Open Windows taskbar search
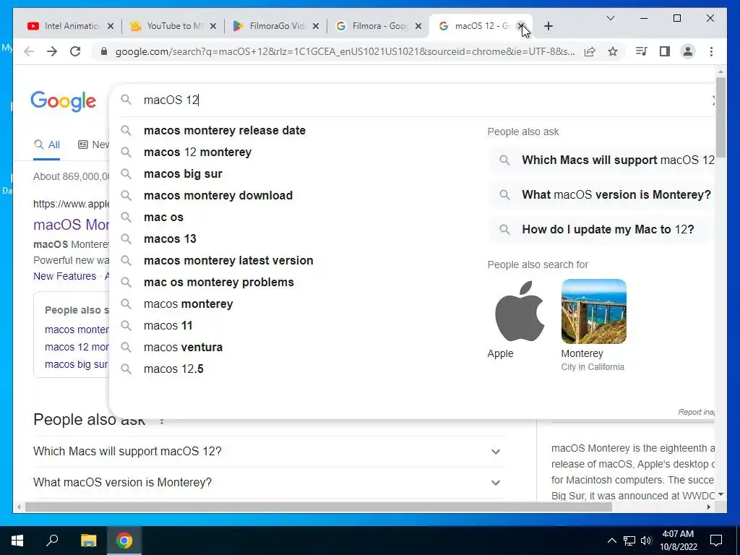This screenshot has width=740, height=555. [52, 541]
